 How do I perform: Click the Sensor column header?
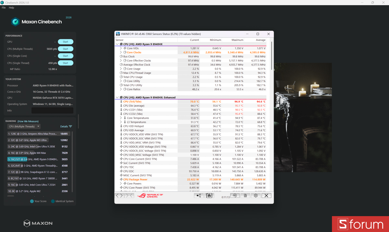pyautogui.click(x=120, y=40)
